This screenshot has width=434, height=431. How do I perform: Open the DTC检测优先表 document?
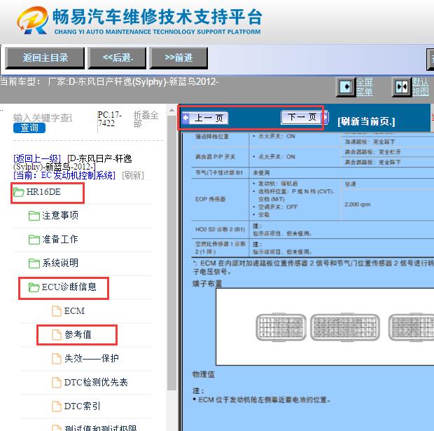[96, 382]
